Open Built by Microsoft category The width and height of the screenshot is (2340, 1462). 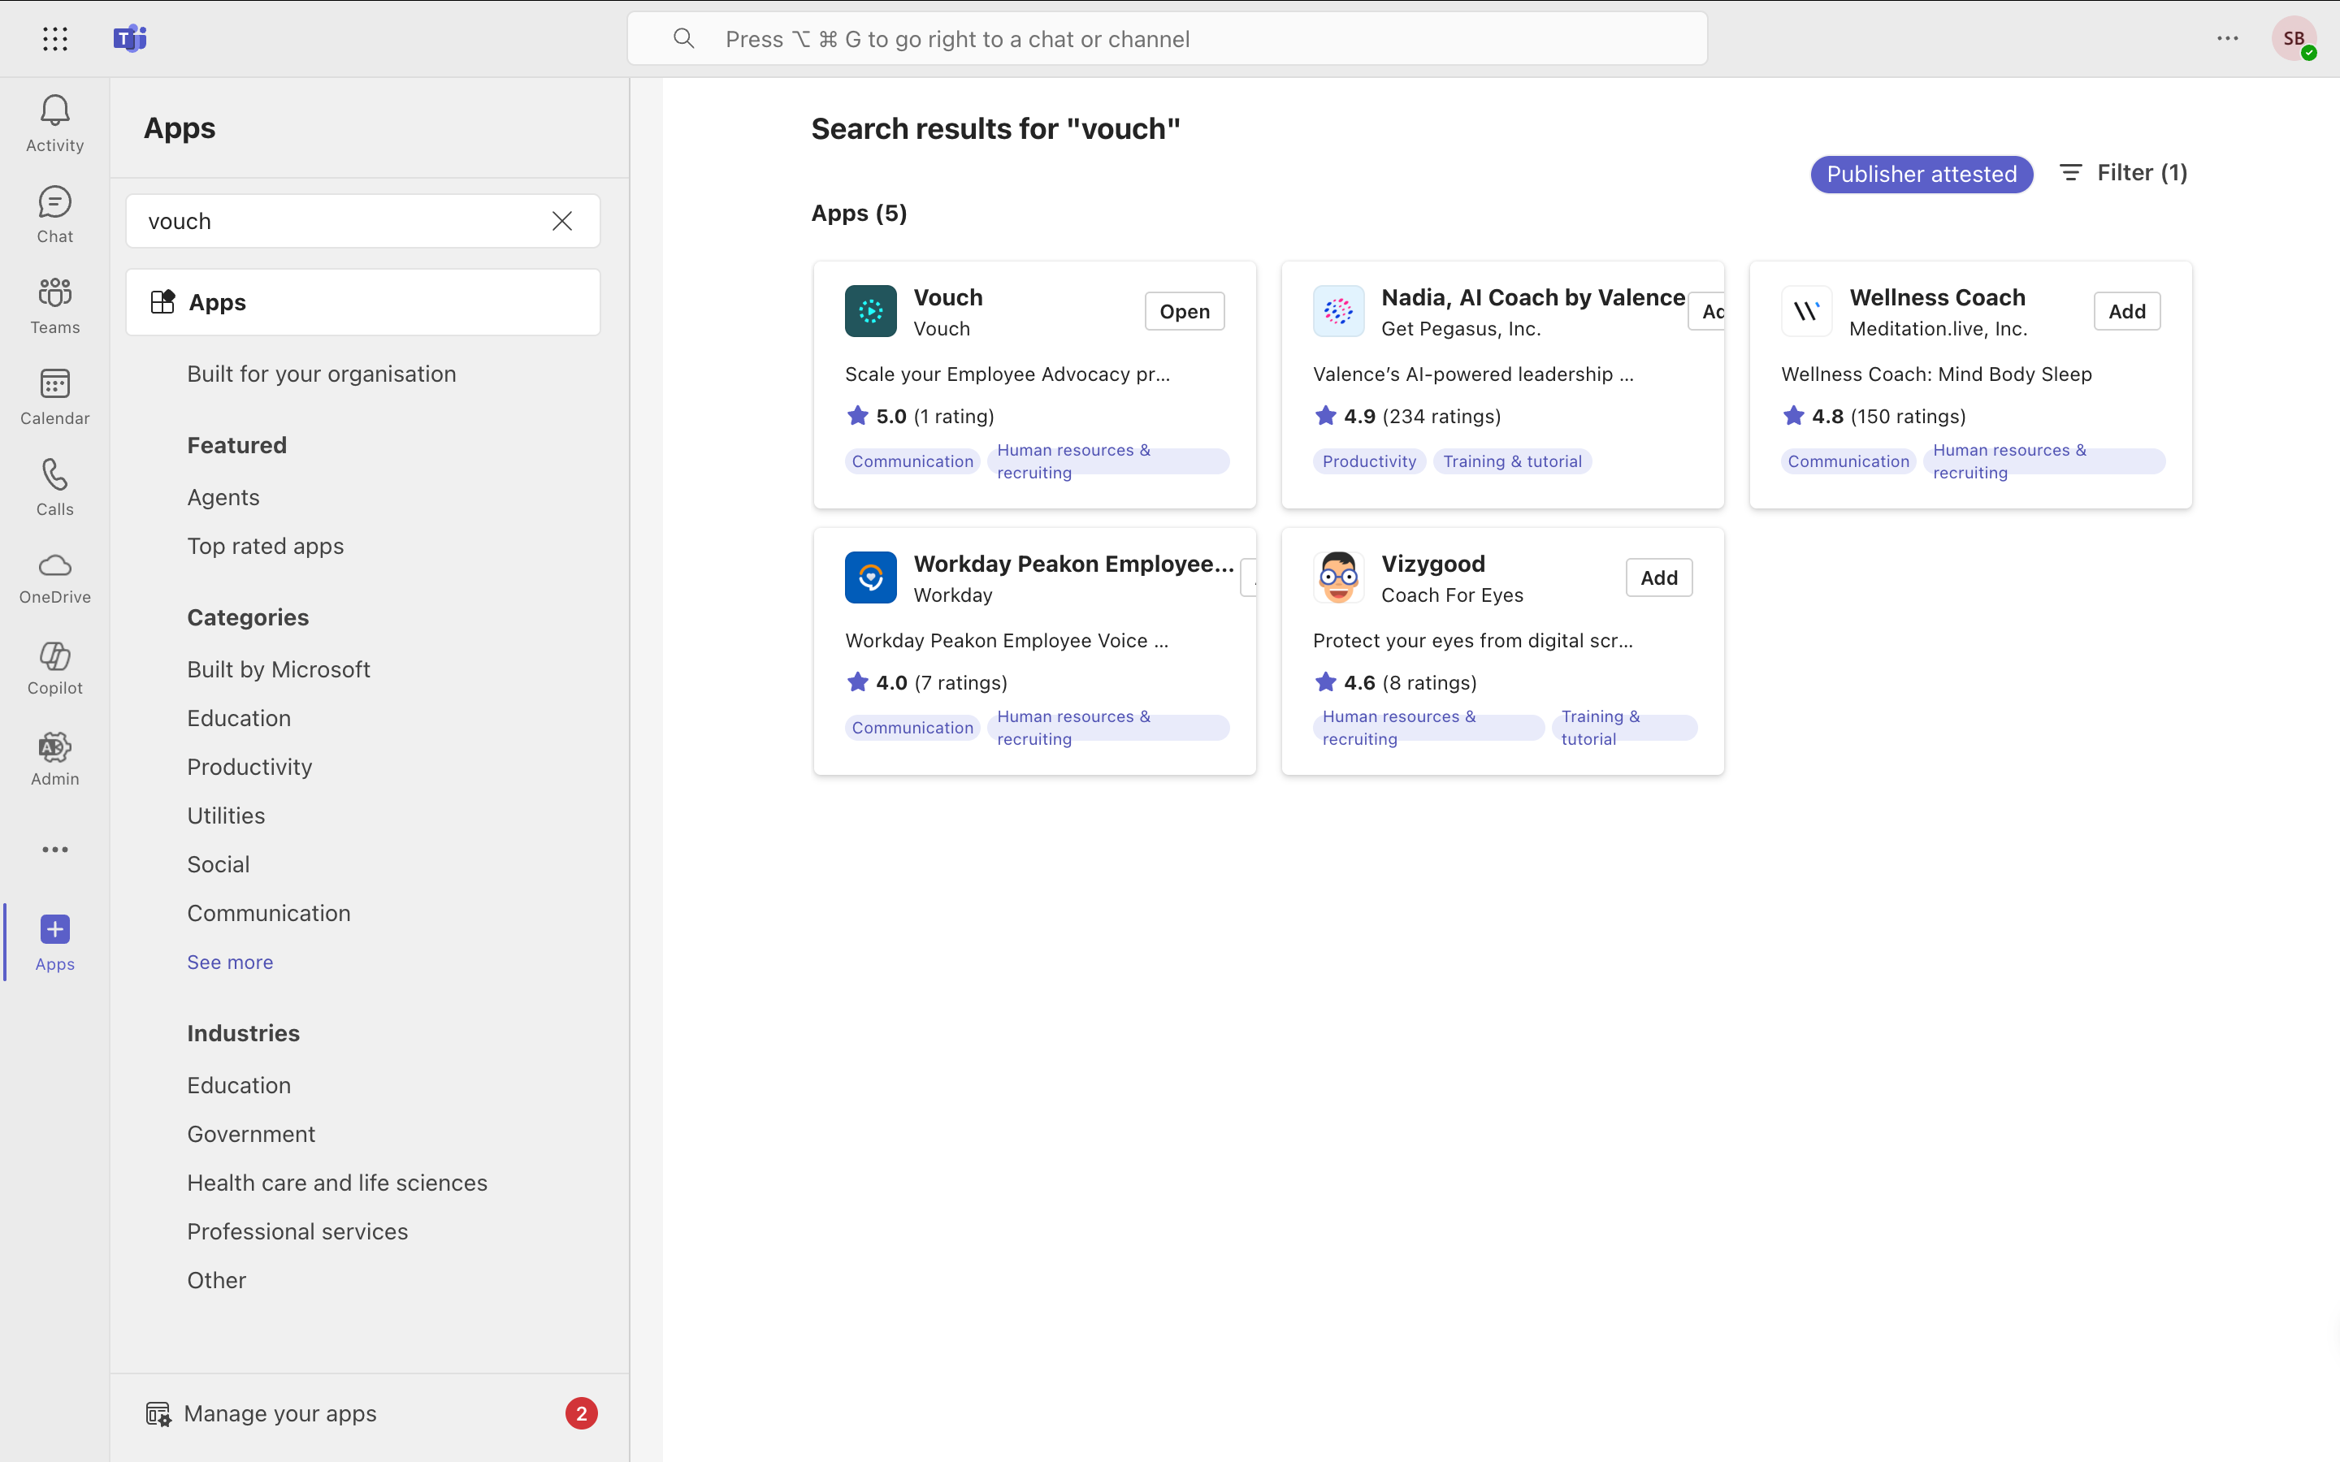click(x=279, y=670)
